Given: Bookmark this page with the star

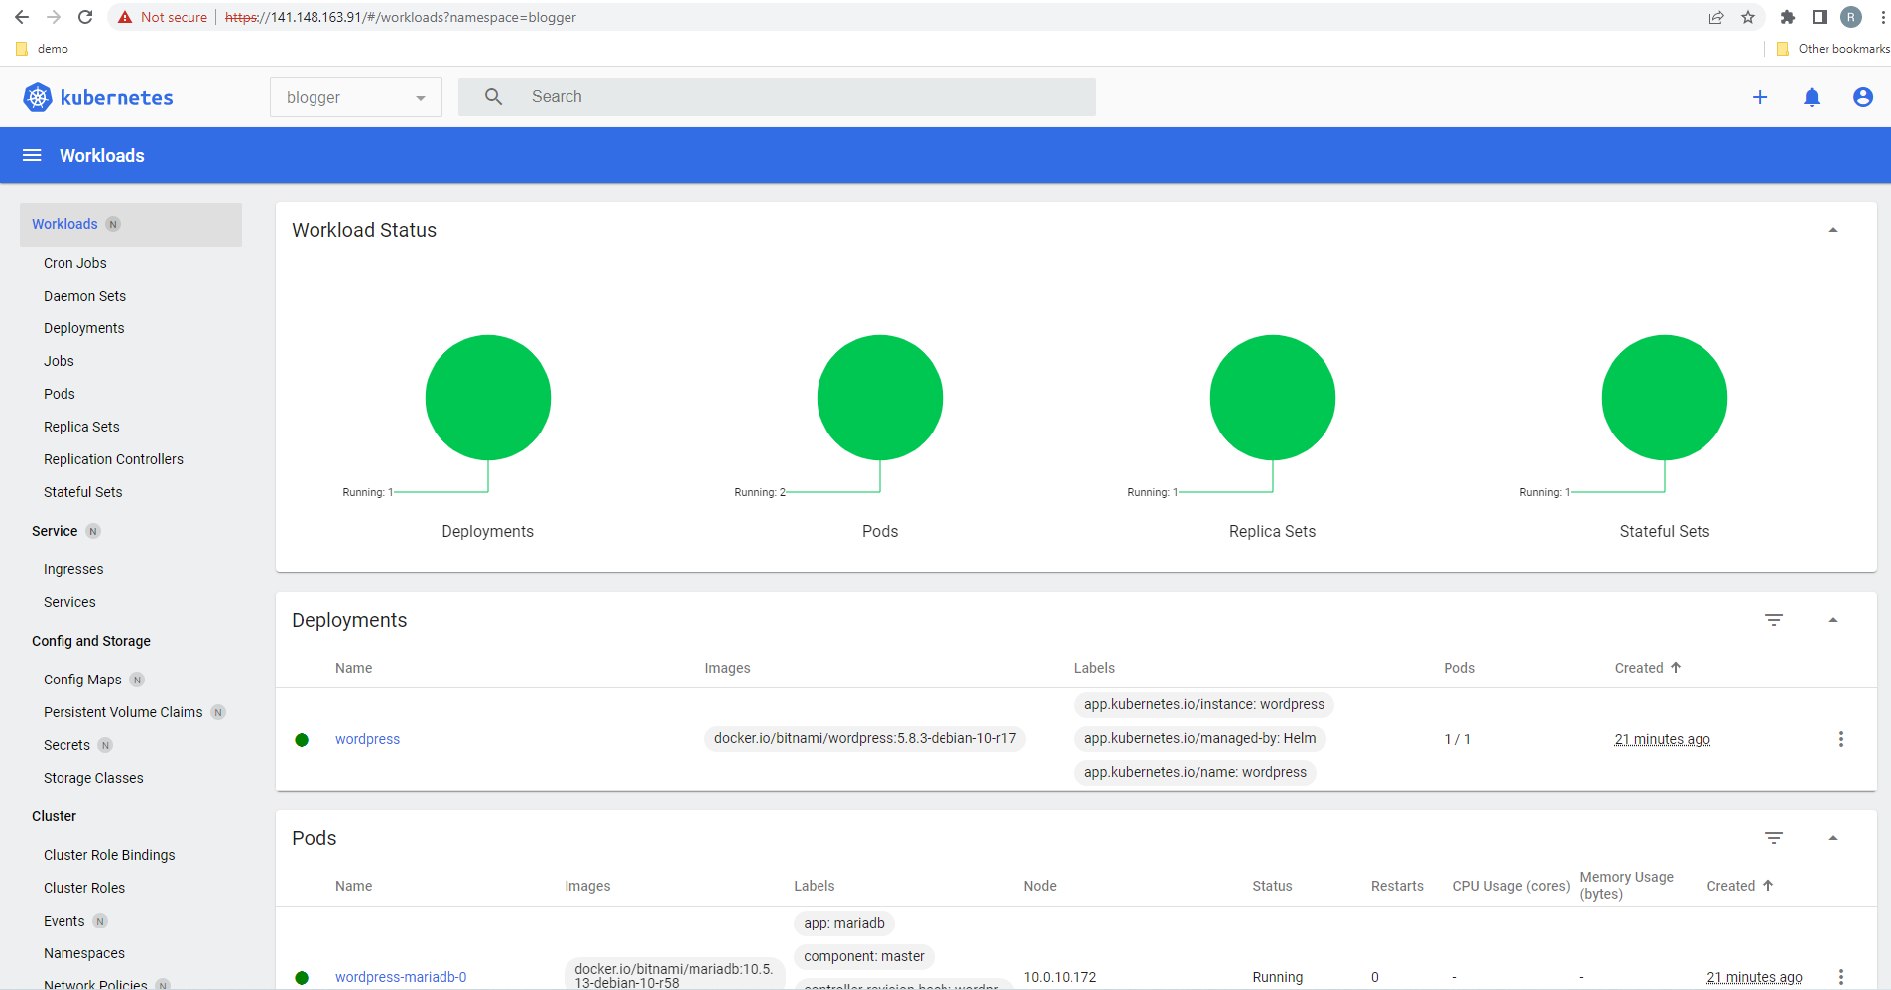Looking at the screenshot, I should click(1748, 17).
